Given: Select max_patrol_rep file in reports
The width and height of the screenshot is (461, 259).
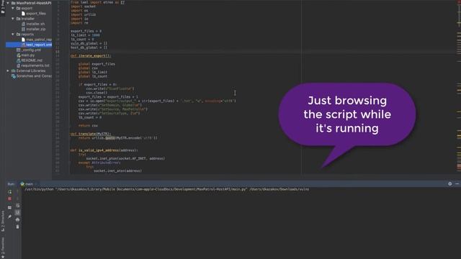Looking at the screenshot, I should click(x=38, y=40).
